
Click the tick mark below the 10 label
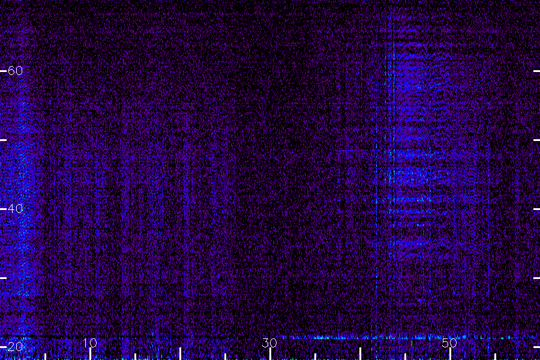(x=90, y=354)
